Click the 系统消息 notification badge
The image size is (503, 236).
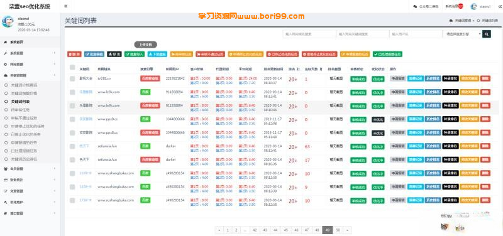coord(461,6)
